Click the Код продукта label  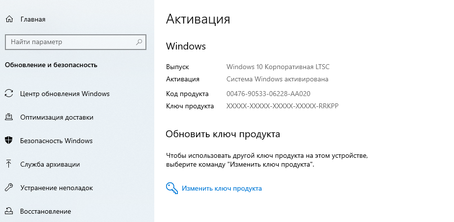187,94
